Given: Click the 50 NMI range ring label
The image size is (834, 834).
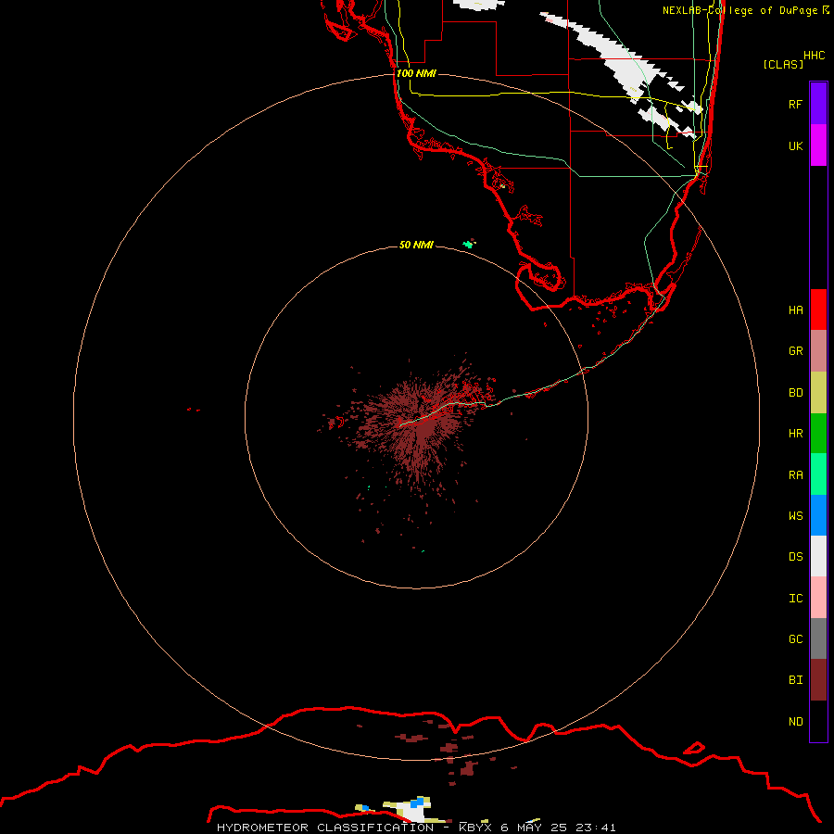Looking at the screenshot, I should [416, 245].
